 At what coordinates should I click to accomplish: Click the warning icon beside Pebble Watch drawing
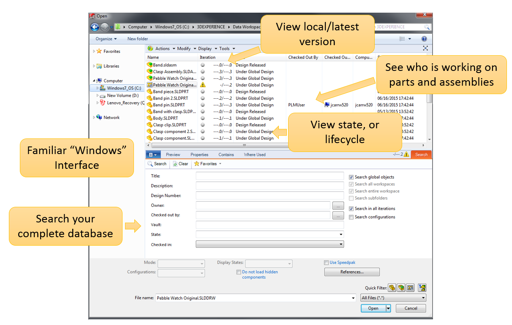[x=203, y=85]
